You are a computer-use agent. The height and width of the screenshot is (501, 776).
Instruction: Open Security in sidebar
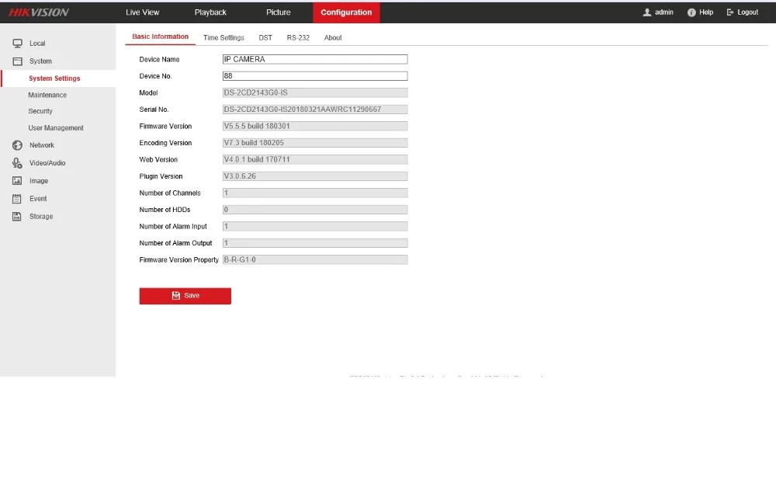[40, 112]
